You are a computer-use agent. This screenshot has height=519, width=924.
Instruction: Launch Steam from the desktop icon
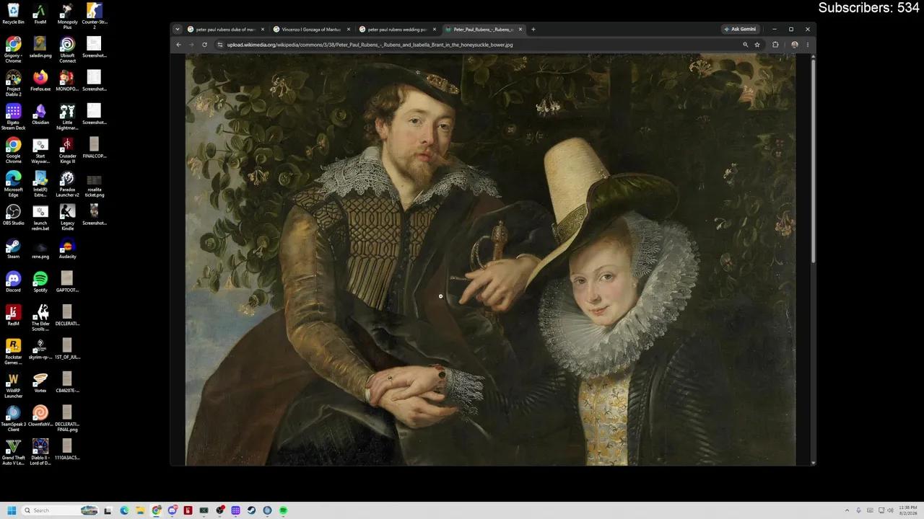(13, 248)
